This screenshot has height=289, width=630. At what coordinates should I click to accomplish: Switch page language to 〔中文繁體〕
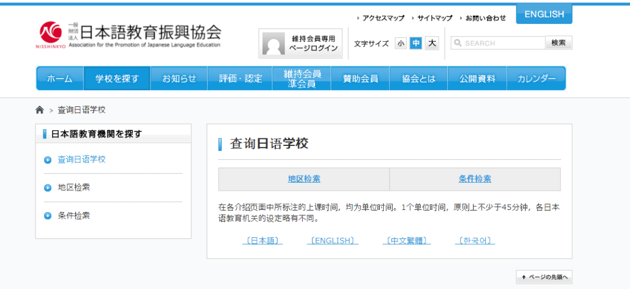tap(407, 241)
